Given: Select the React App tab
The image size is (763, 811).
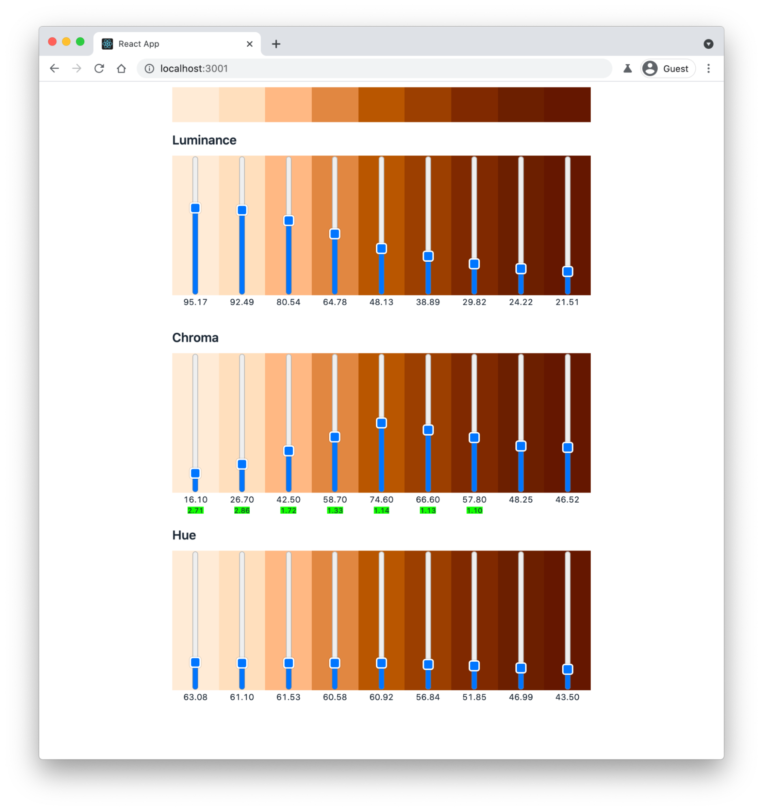Looking at the screenshot, I should [x=177, y=44].
